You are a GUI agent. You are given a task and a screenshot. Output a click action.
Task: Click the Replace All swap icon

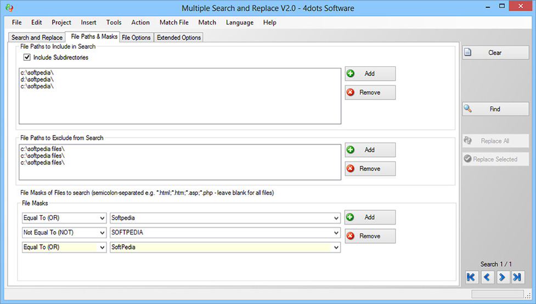click(467, 140)
